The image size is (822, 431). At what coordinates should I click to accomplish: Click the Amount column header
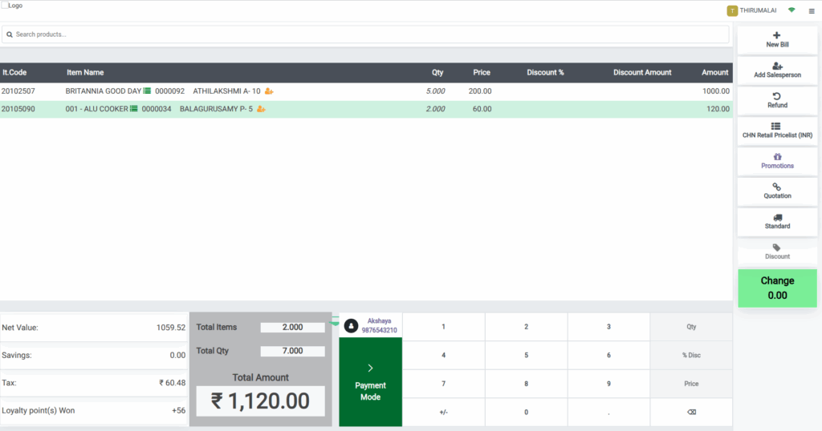coord(715,73)
